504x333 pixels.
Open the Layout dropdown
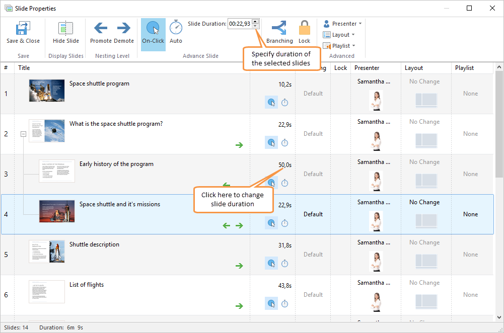coord(339,35)
